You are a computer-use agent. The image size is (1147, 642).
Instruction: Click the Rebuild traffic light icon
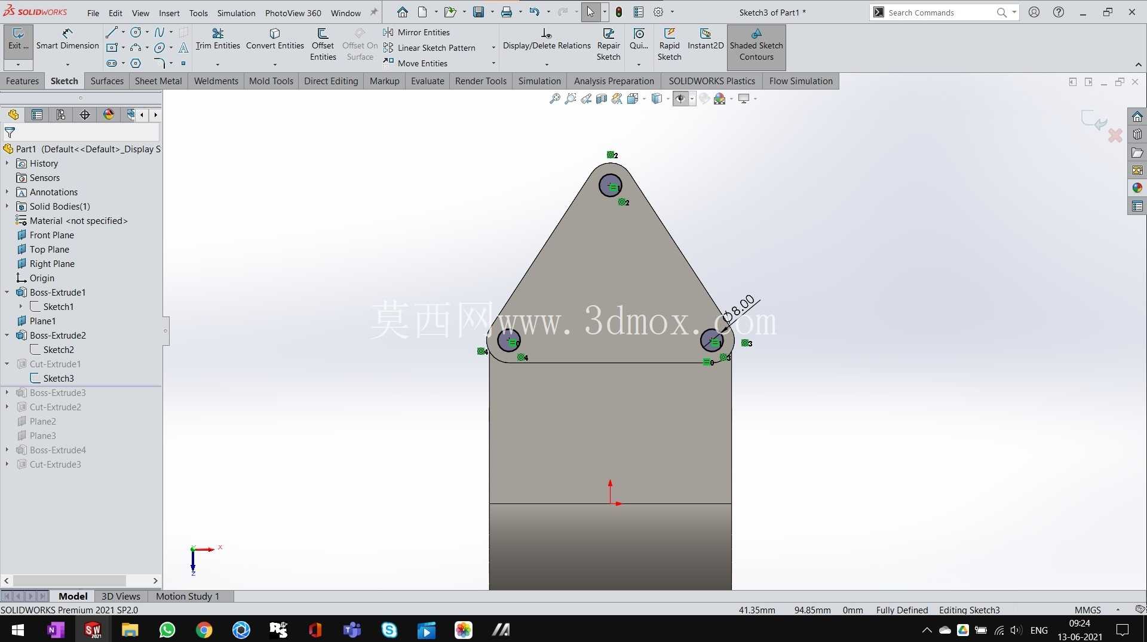tap(619, 12)
